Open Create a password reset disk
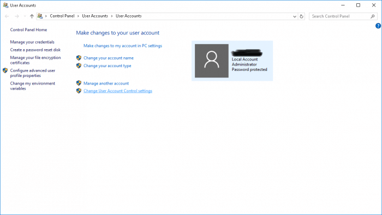 pos(35,50)
